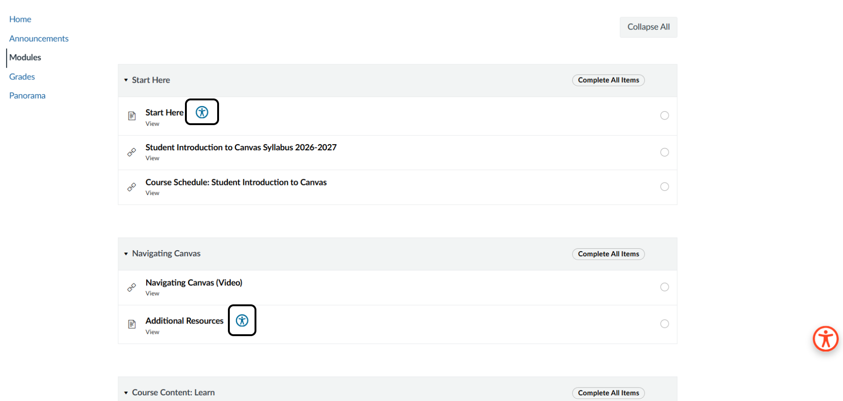Go to Home in course navigation
The height and width of the screenshot is (401, 843).
pos(20,19)
